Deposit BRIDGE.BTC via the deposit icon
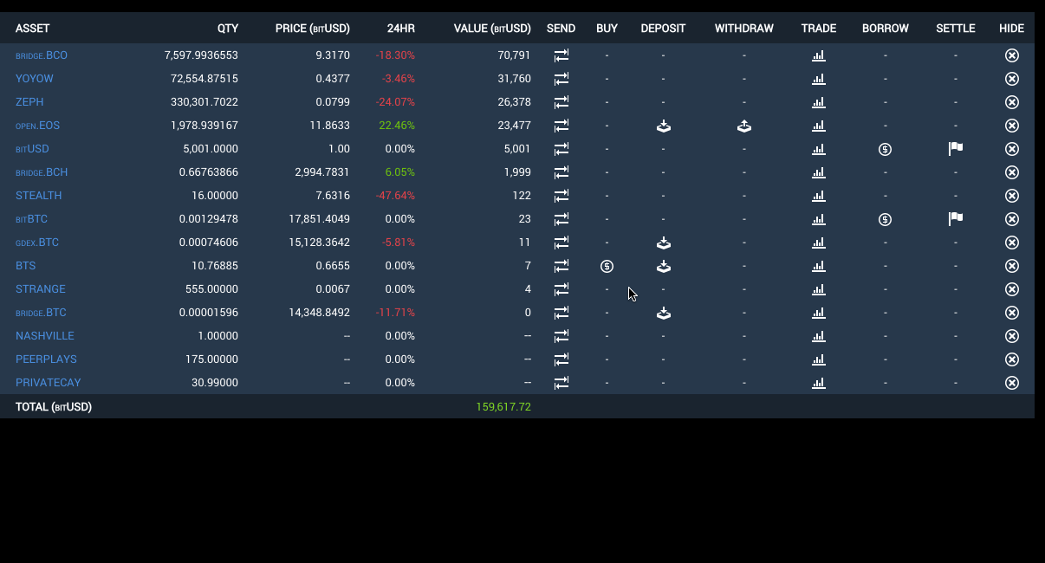Image resolution: width=1045 pixels, height=563 pixels. (663, 313)
